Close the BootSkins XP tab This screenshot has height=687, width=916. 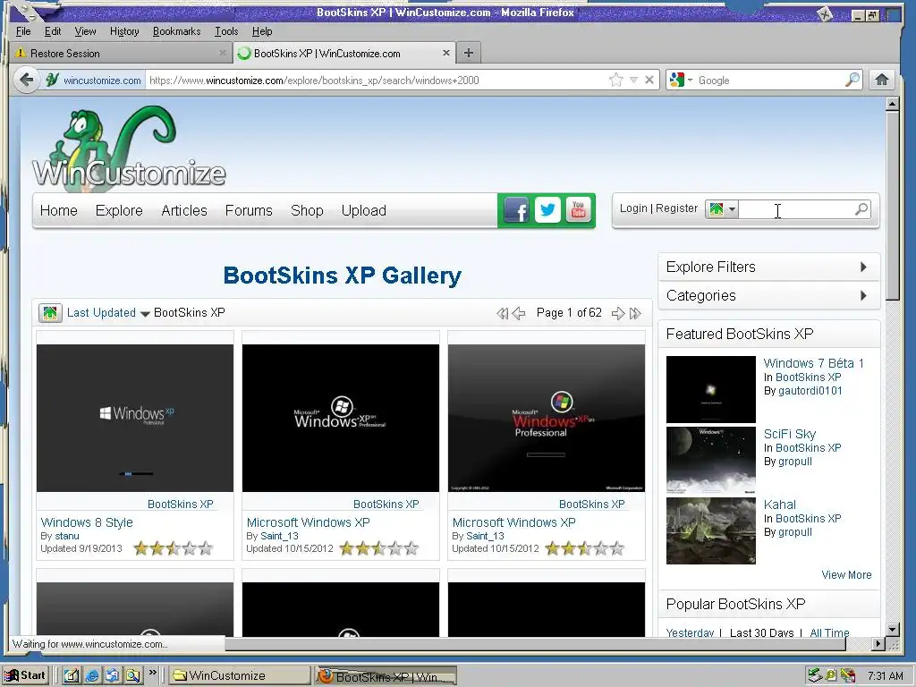point(445,53)
